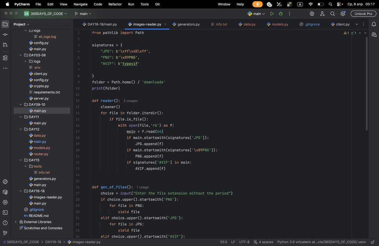Switch to data.py editor tab
This screenshot has width=379, height=246.
[247, 24]
